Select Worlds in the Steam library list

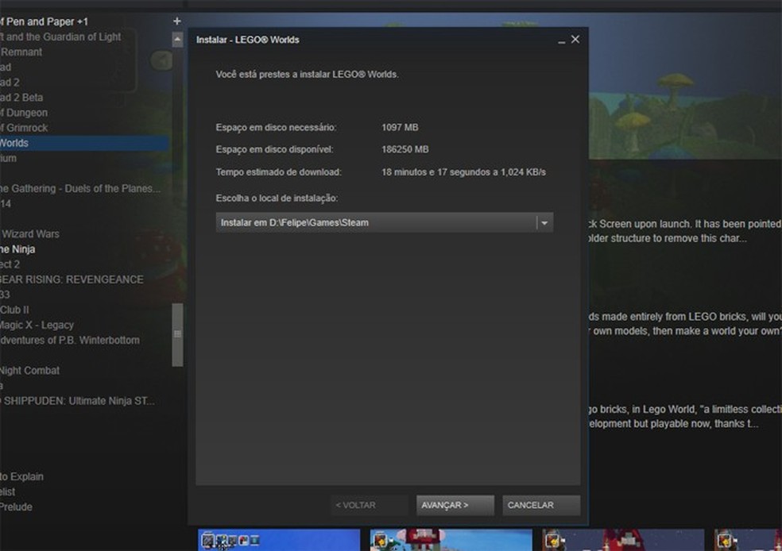[x=83, y=143]
